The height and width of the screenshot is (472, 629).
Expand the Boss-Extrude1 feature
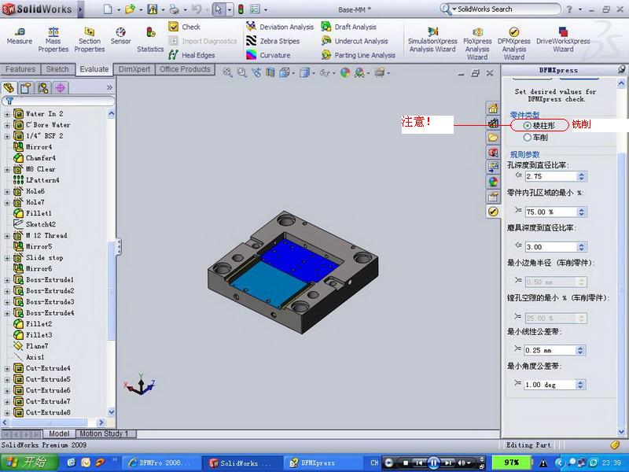(x=7, y=280)
